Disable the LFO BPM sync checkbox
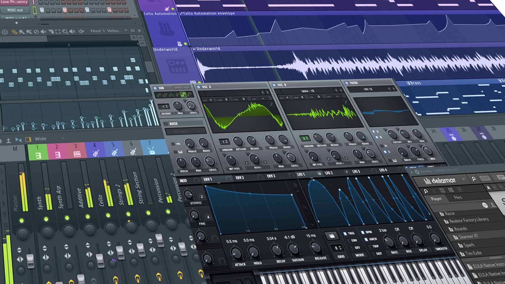 pos(362,232)
